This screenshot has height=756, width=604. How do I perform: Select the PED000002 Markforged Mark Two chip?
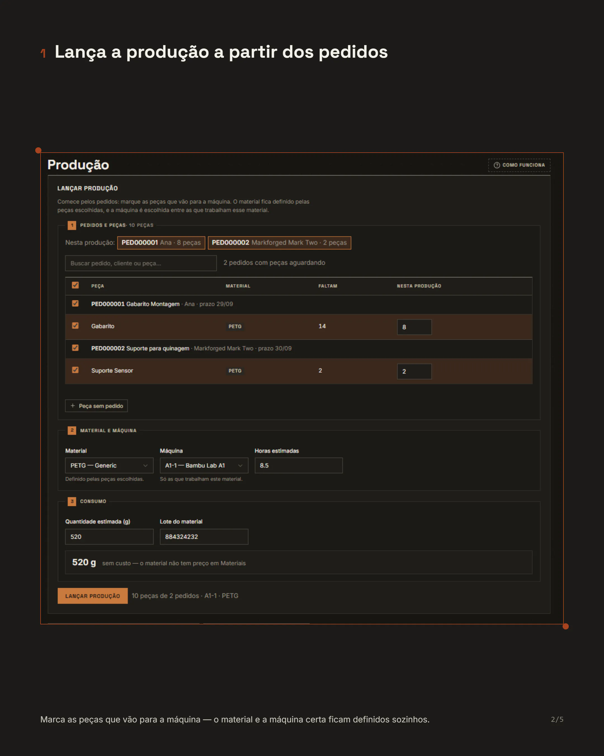pyautogui.click(x=279, y=243)
